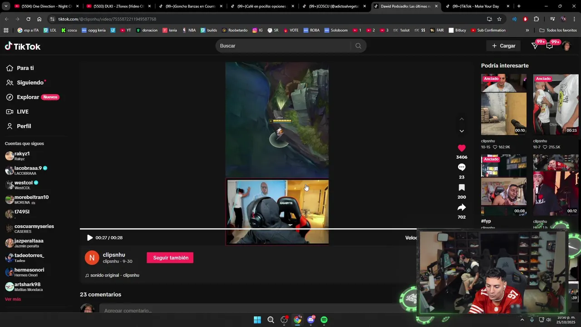Open profile avatar menu in TikTok header

[x=566, y=46]
